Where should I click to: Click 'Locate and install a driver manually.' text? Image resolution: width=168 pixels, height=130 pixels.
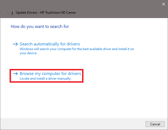click(45, 79)
